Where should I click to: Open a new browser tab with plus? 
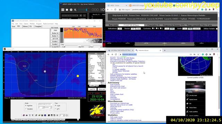[x=165, y=50]
